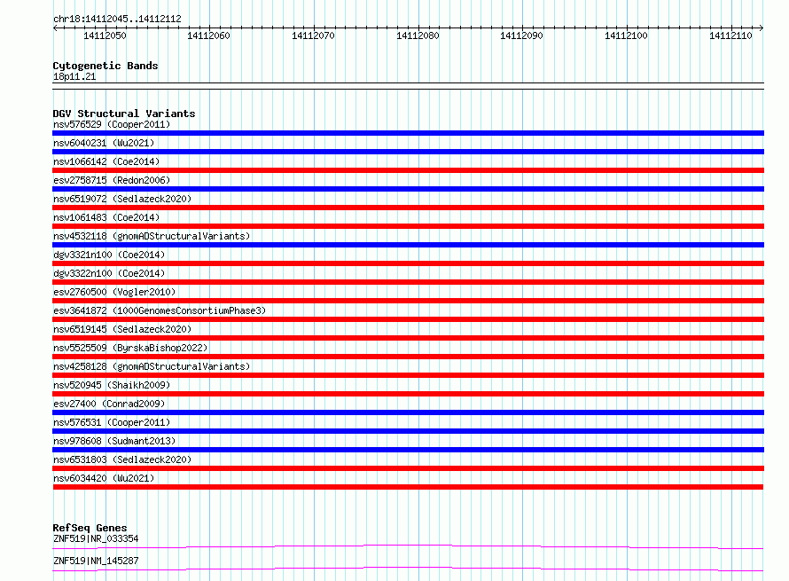Select nsv4258128 (gnomADStructuralVariants) label
The width and height of the screenshot is (789, 581).
point(152,366)
